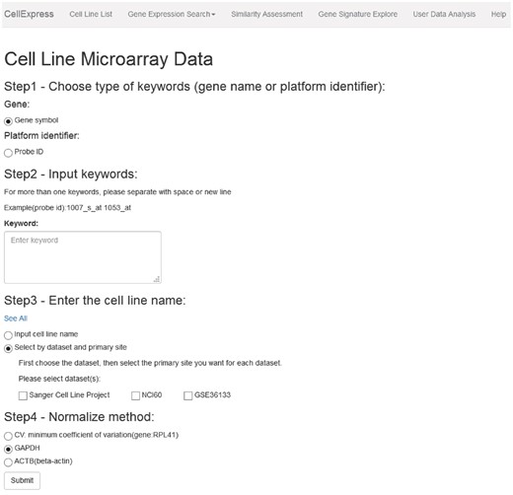This screenshot has width=513, height=495.
Task: Go to Similarity Assessment
Action: click(x=266, y=14)
